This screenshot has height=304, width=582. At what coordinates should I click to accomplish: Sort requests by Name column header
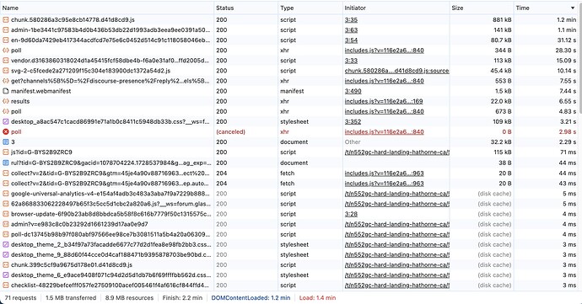pyautogui.click(x=107, y=8)
